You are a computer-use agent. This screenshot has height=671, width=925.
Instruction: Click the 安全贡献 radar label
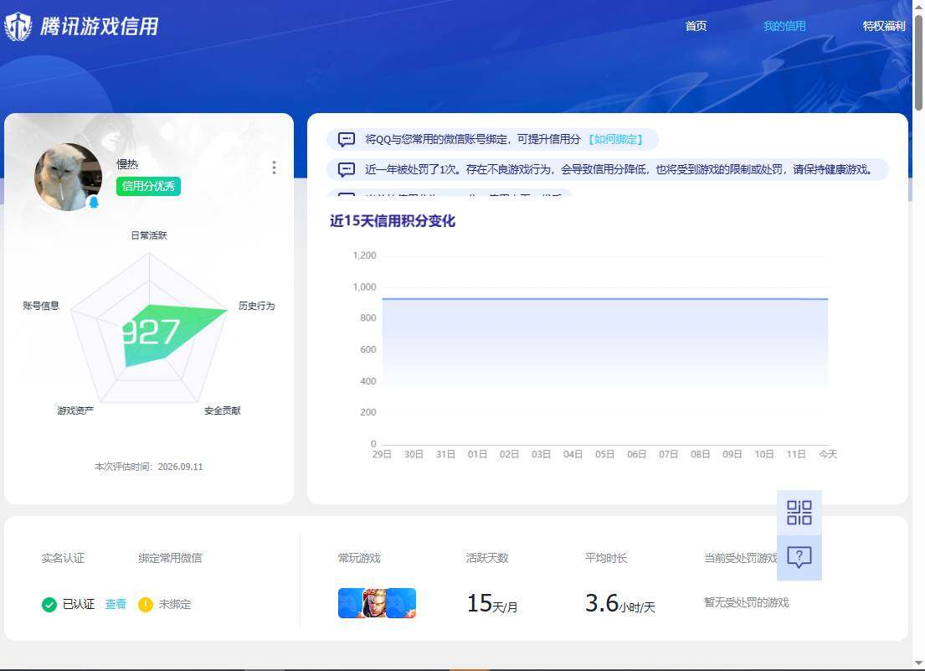[x=223, y=410]
